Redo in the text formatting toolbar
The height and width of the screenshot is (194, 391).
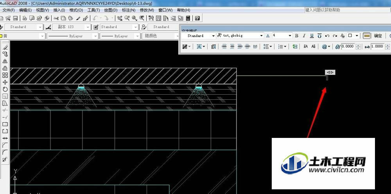pos(335,36)
